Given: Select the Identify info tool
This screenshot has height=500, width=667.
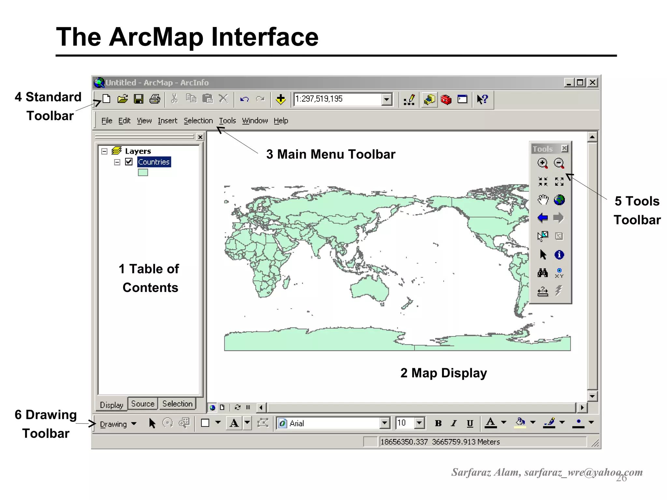Looking at the screenshot, I should (559, 255).
